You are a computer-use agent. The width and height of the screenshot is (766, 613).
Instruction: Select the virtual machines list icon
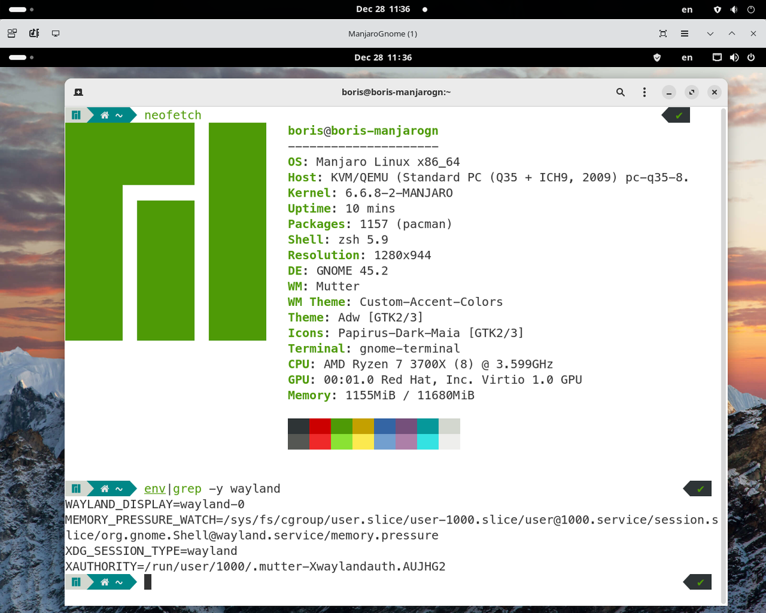(11, 33)
